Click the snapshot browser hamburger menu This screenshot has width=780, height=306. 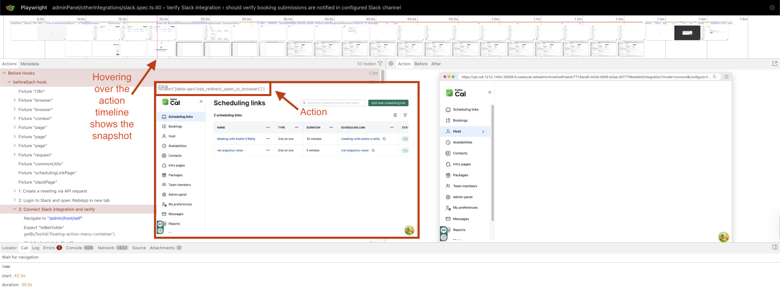pos(726,77)
